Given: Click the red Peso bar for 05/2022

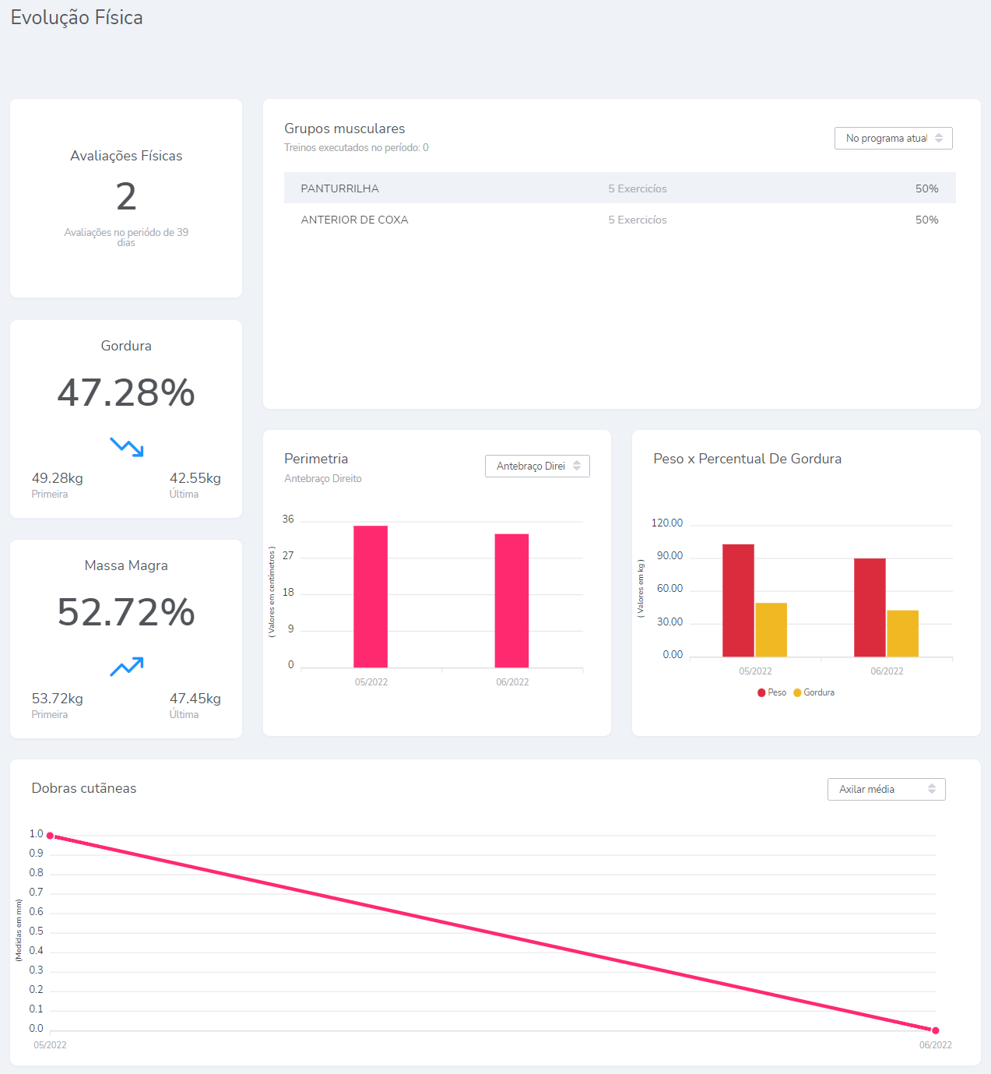Looking at the screenshot, I should 738,600.
